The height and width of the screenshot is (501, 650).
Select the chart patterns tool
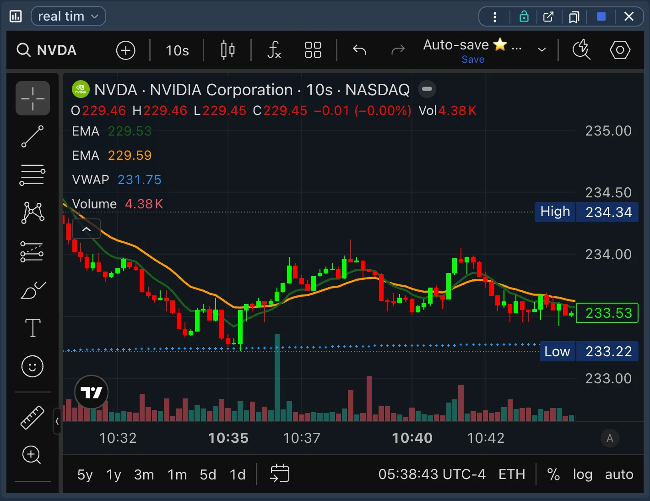[32, 213]
